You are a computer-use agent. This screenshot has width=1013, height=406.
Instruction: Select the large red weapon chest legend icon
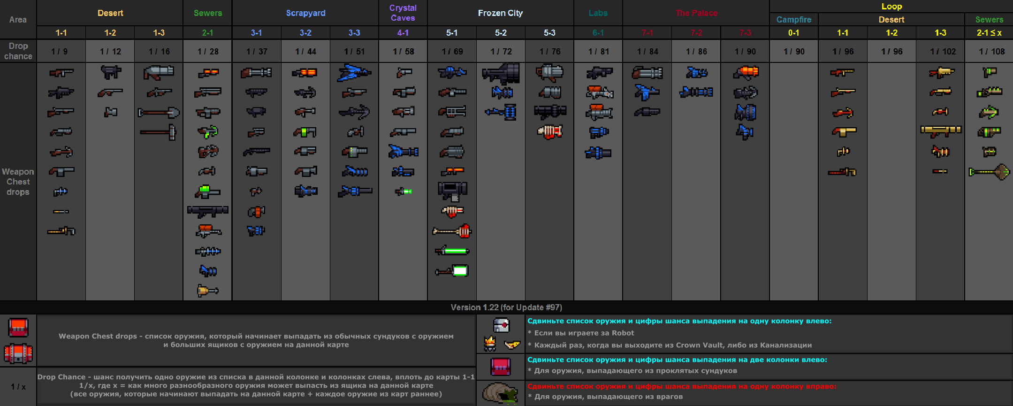pyautogui.click(x=18, y=353)
